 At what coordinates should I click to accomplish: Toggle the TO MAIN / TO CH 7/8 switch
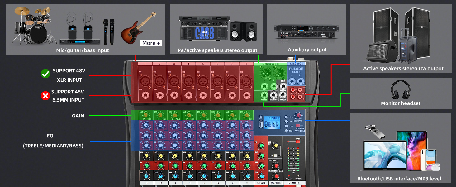tap(297, 125)
